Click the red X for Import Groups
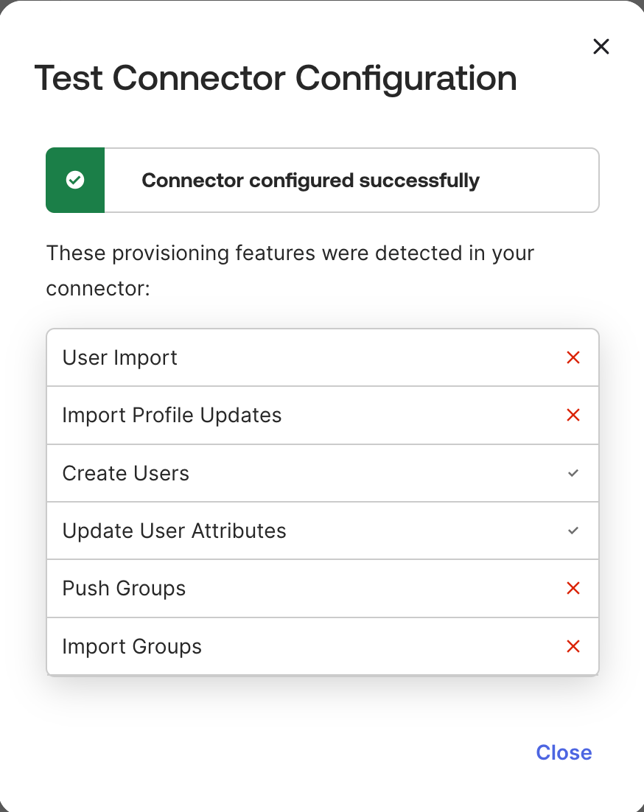This screenshot has height=812, width=644. tap(573, 646)
